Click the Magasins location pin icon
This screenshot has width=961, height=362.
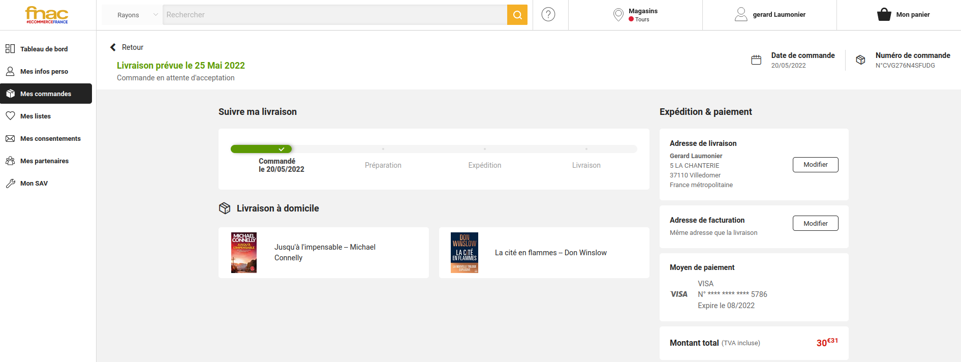point(618,15)
